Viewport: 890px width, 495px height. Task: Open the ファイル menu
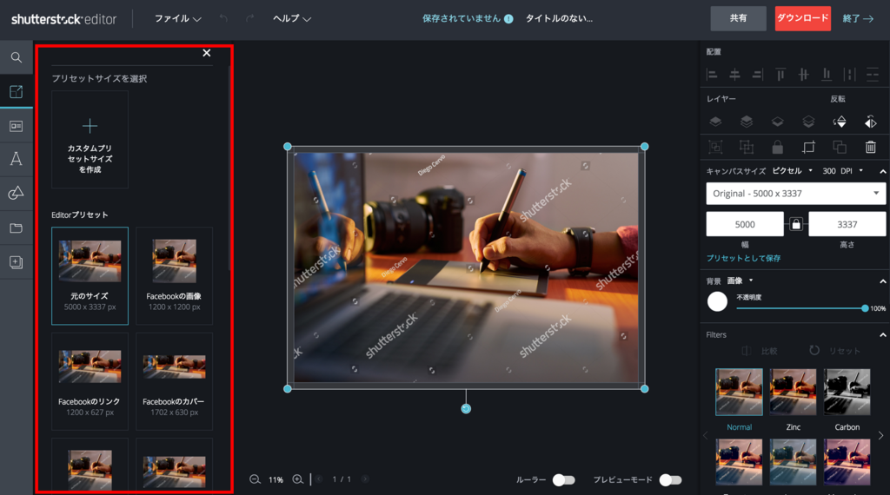177,19
